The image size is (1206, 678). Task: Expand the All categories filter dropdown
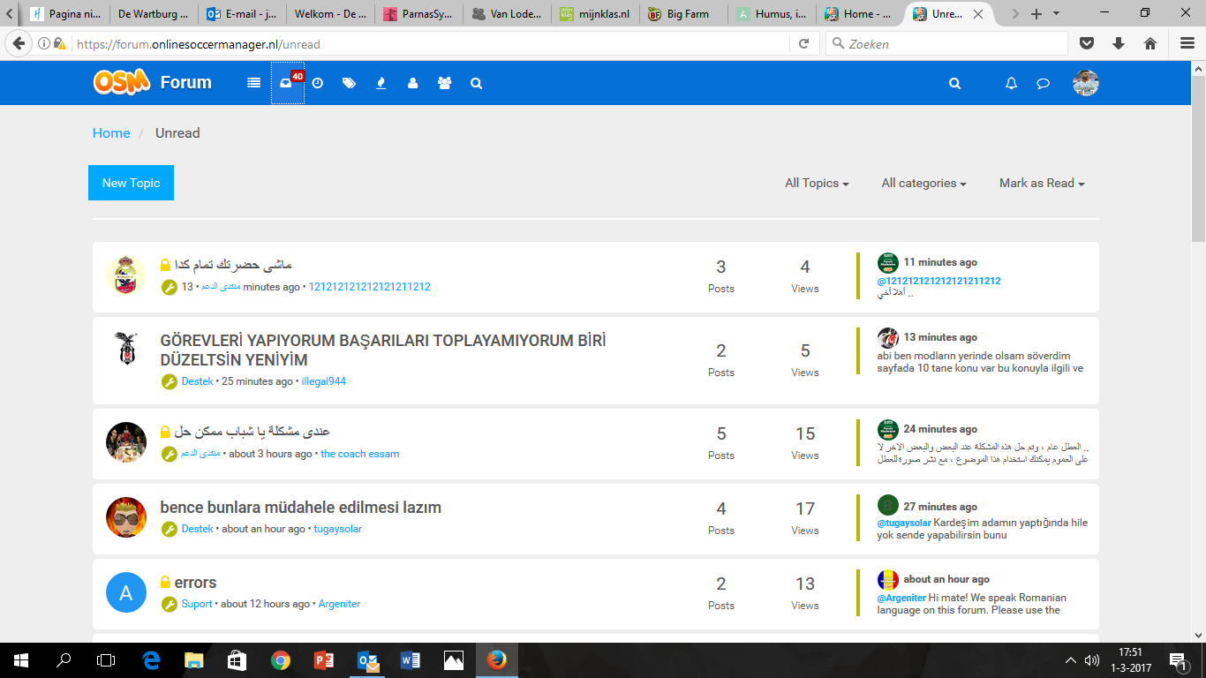923,183
